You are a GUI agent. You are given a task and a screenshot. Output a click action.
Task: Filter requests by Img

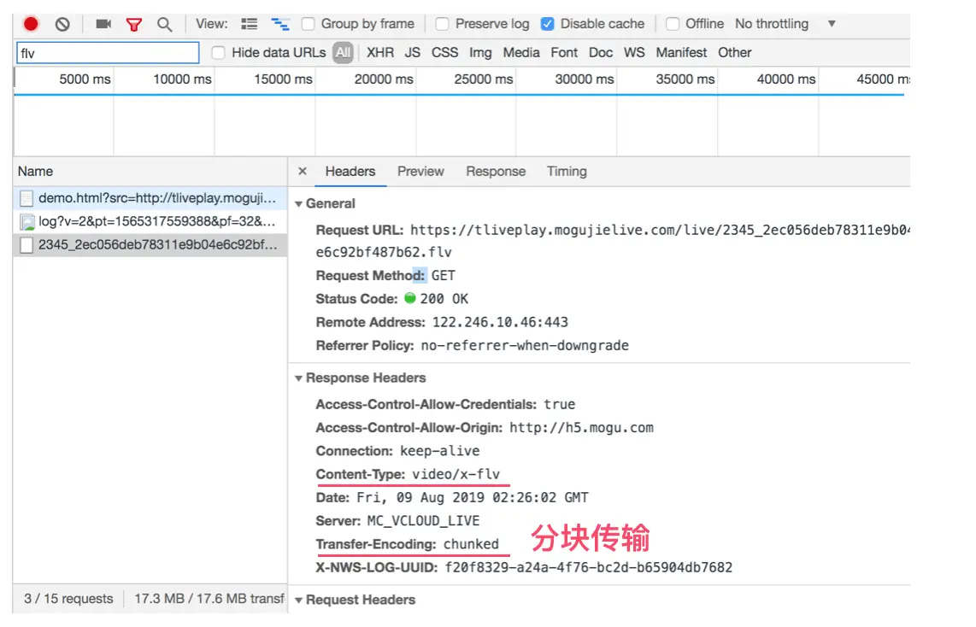point(480,53)
